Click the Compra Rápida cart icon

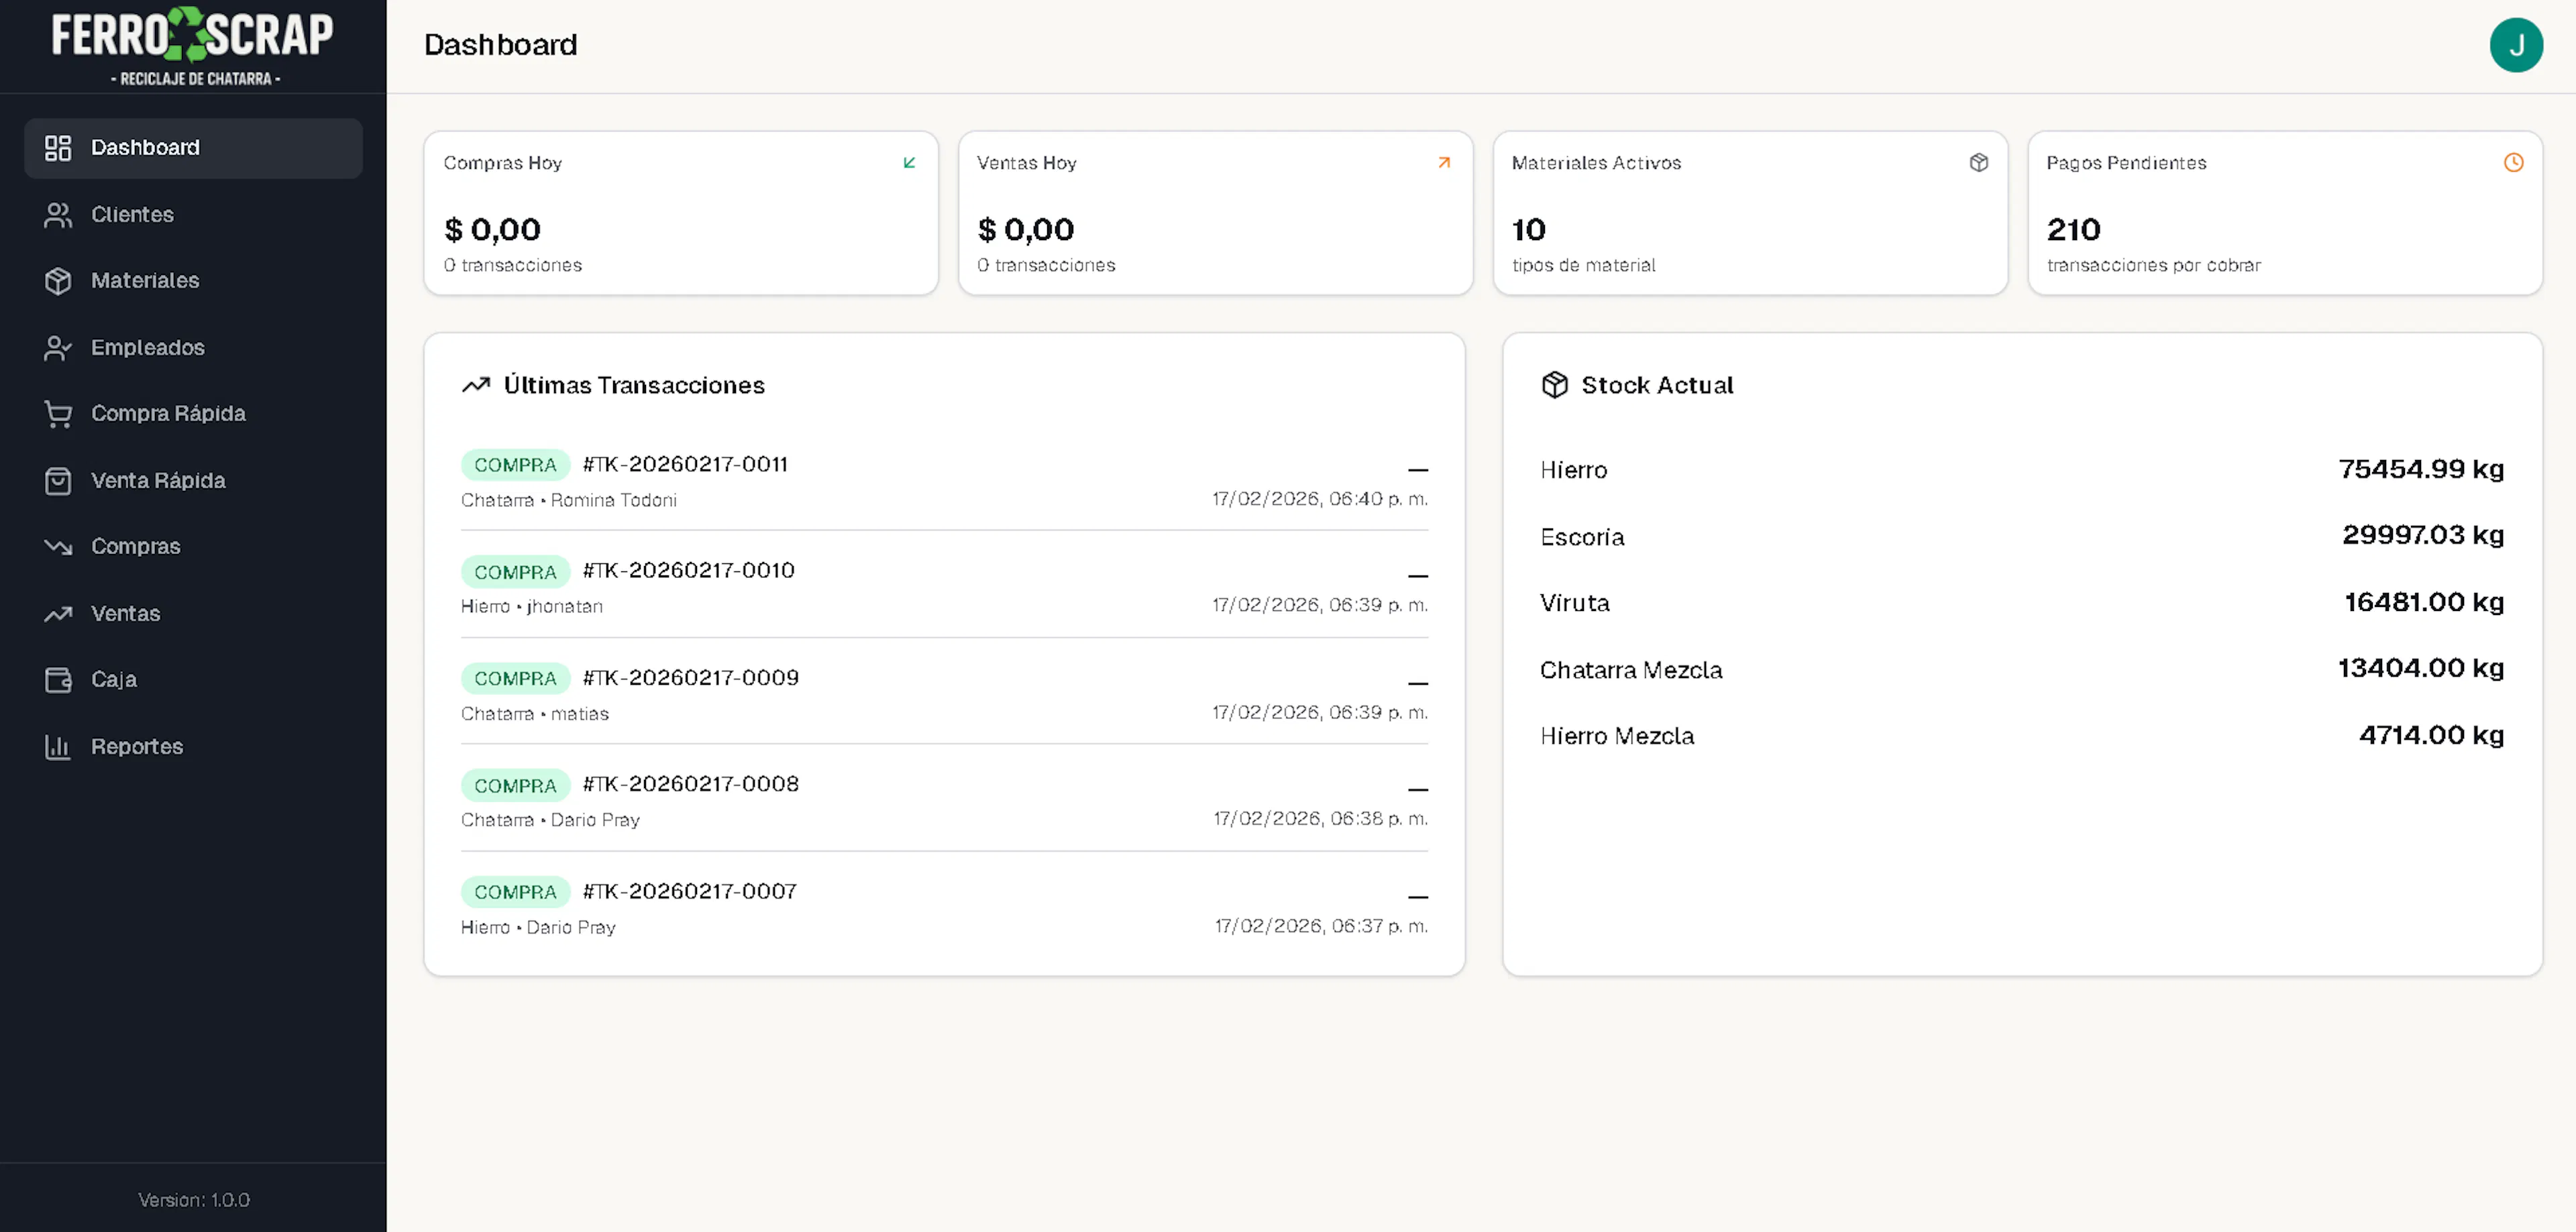click(58, 414)
